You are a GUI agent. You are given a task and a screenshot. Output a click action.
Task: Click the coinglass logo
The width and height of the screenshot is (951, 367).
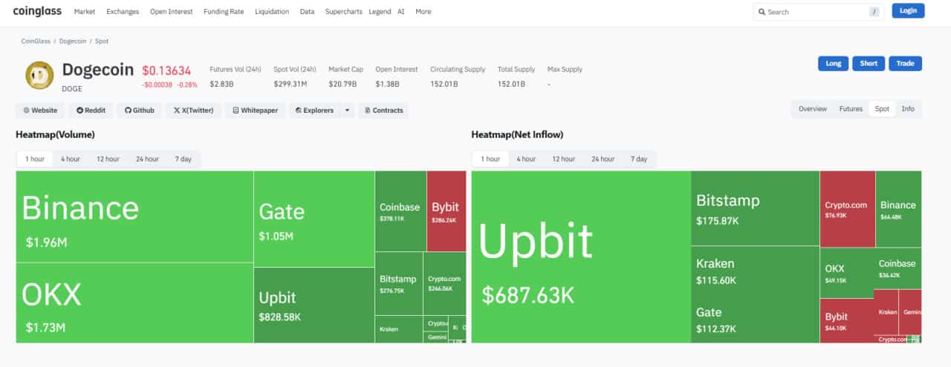pos(37,11)
